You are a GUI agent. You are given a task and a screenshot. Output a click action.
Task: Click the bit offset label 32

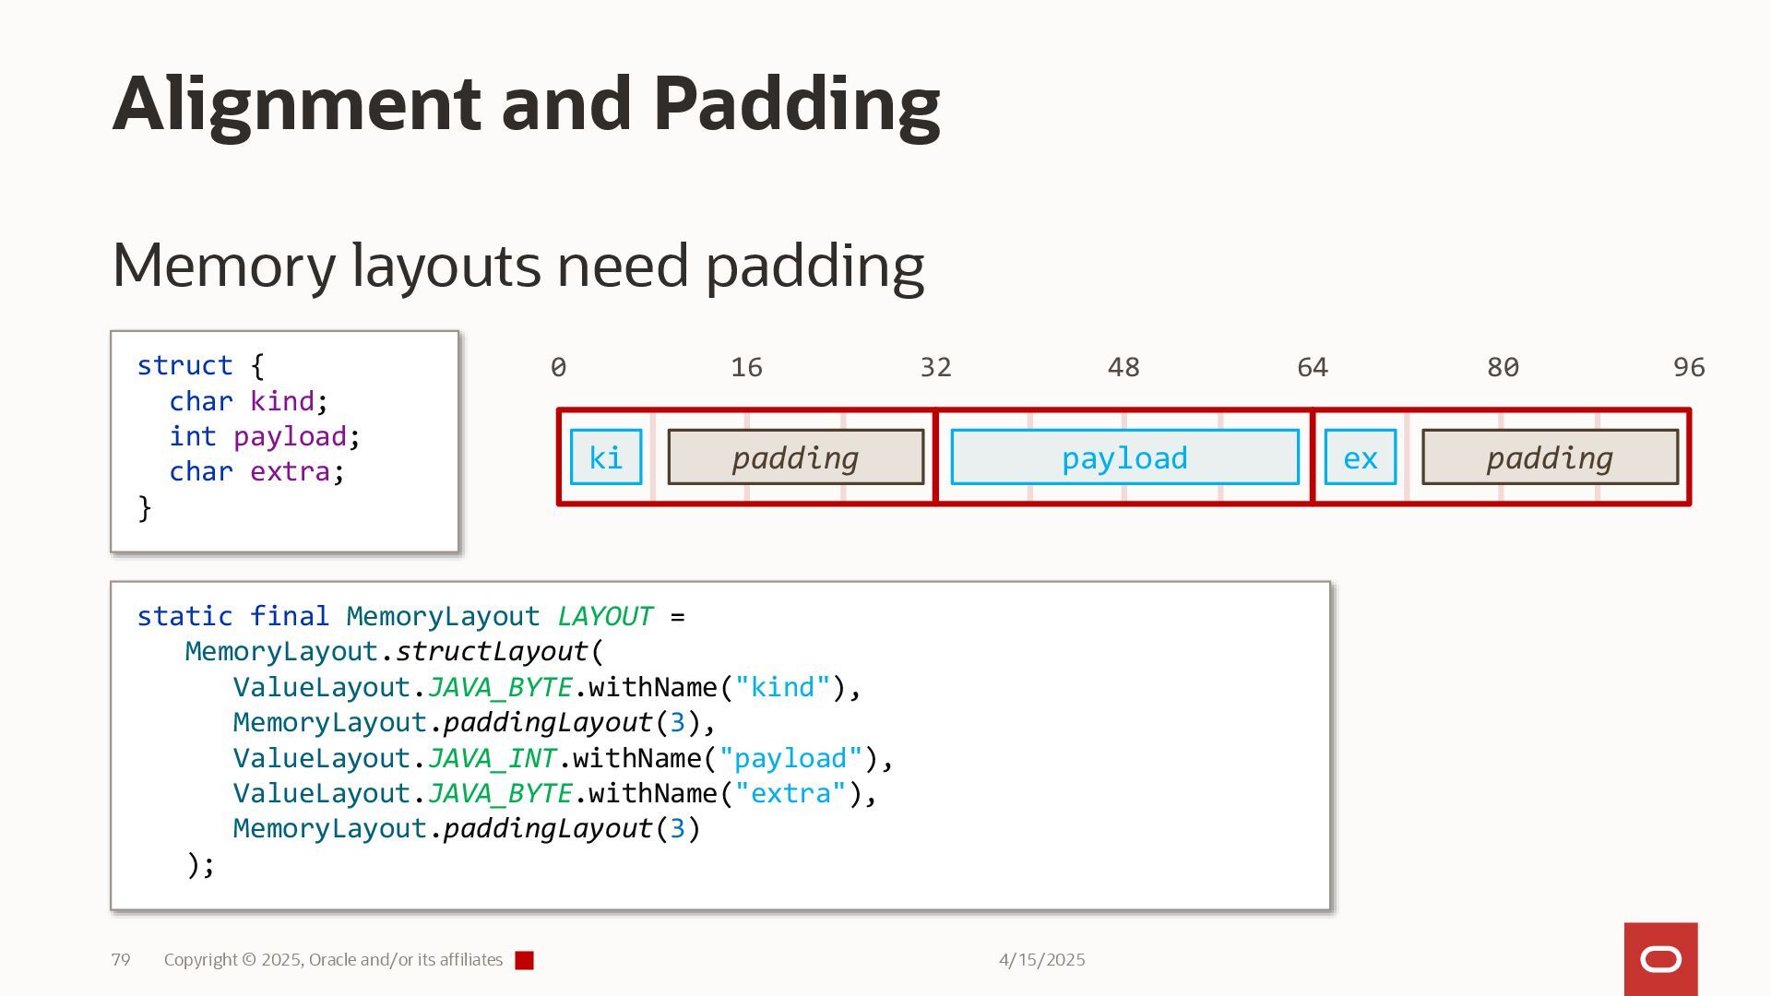[x=935, y=368]
